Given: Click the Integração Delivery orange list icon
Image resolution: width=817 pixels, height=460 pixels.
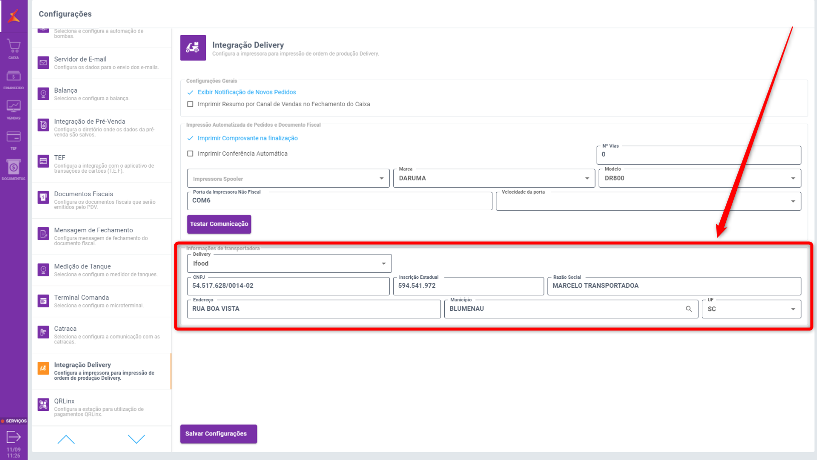Looking at the screenshot, I should [44, 368].
